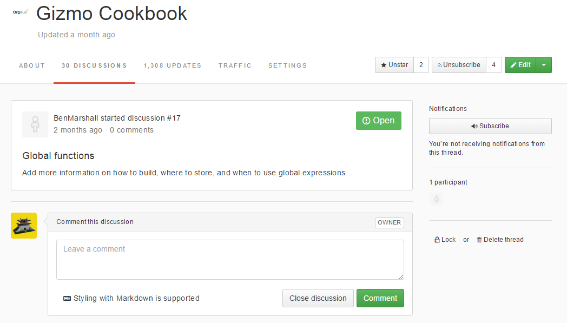Subscribe to thread notifications
This screenshot has width=567, height=323.
point(490,126)
